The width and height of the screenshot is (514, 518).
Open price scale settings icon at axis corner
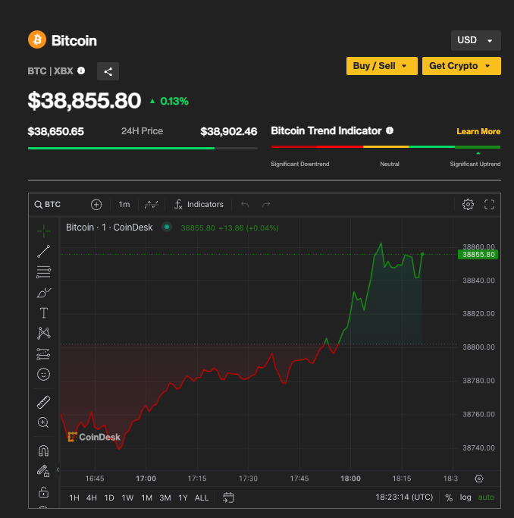(x=479, y=479)
